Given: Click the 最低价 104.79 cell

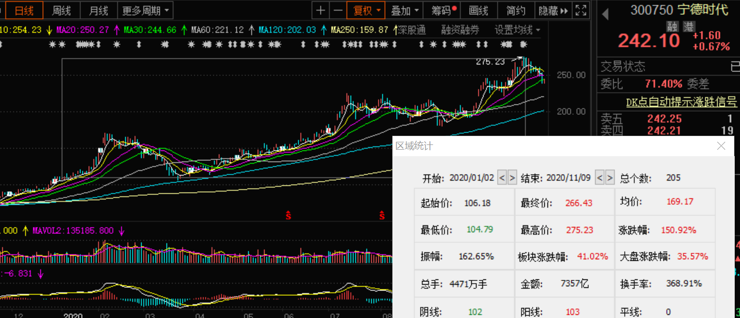Looking at the screenshot, I should pyautogui.click(x=464, y=230).
